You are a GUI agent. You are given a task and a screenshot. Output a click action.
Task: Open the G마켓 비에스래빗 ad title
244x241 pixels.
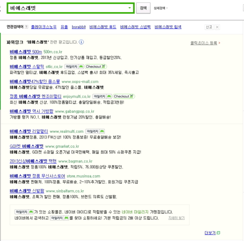click(27, 146)
